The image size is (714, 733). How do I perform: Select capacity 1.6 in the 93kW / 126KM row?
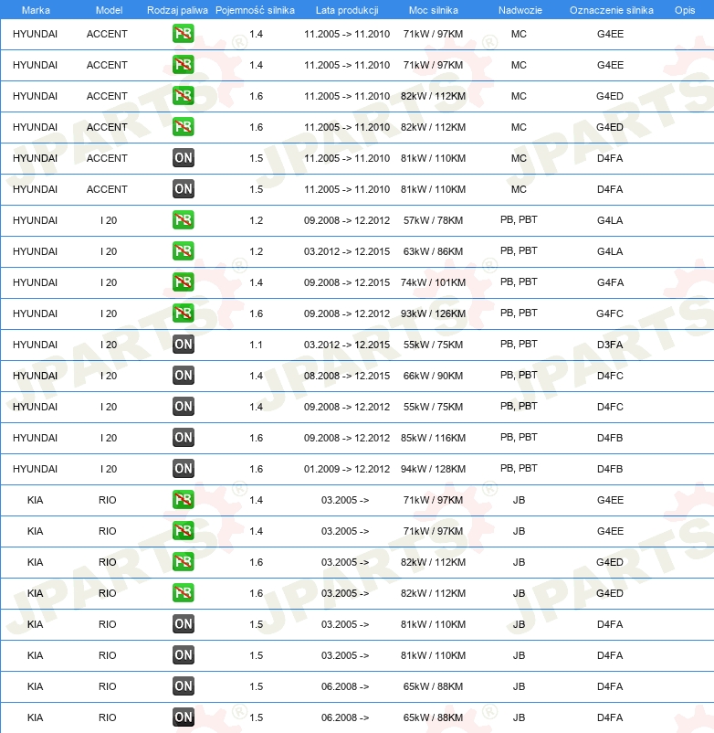point(256,313)
